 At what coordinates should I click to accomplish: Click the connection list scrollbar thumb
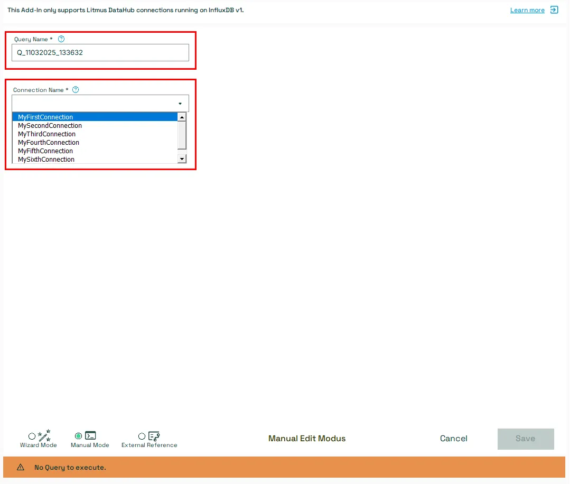pyautogui.click(x=182, y=135)
